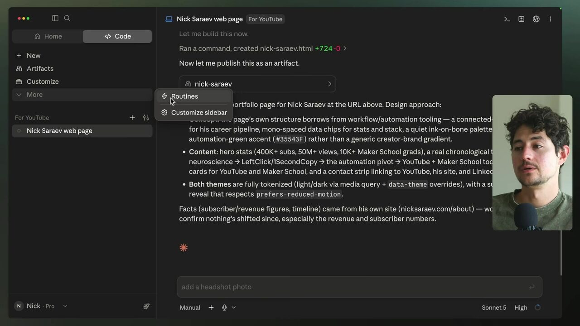Click the globe icon in the header
Image resolution: width=580 pixels, height=326 pixels.
tap(536, 19)
